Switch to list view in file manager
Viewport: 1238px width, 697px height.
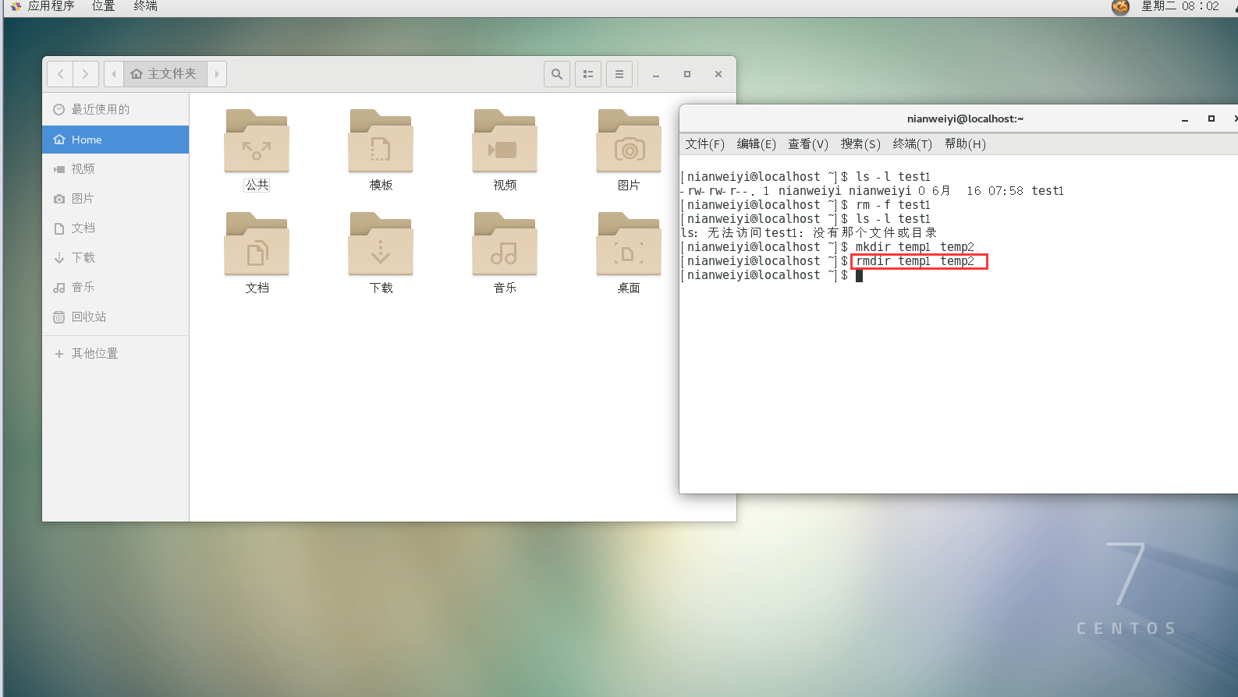(588, 74)
